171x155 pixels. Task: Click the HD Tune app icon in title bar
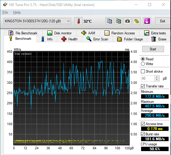tap(5, 5)
